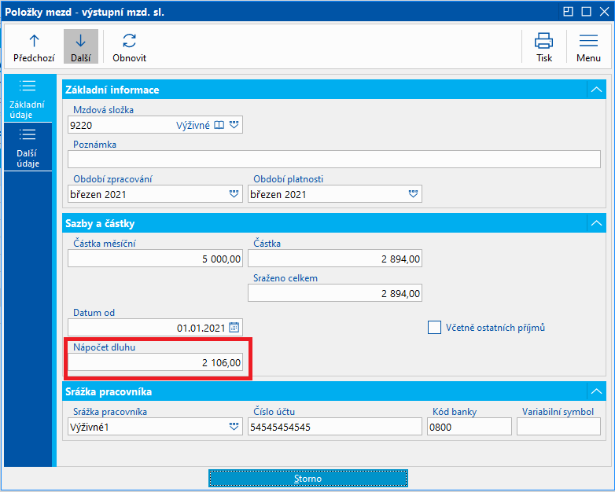The height and width of the screenshot is (492, 615).
Task: Open the calendar for Datum od
Action: 234,328
